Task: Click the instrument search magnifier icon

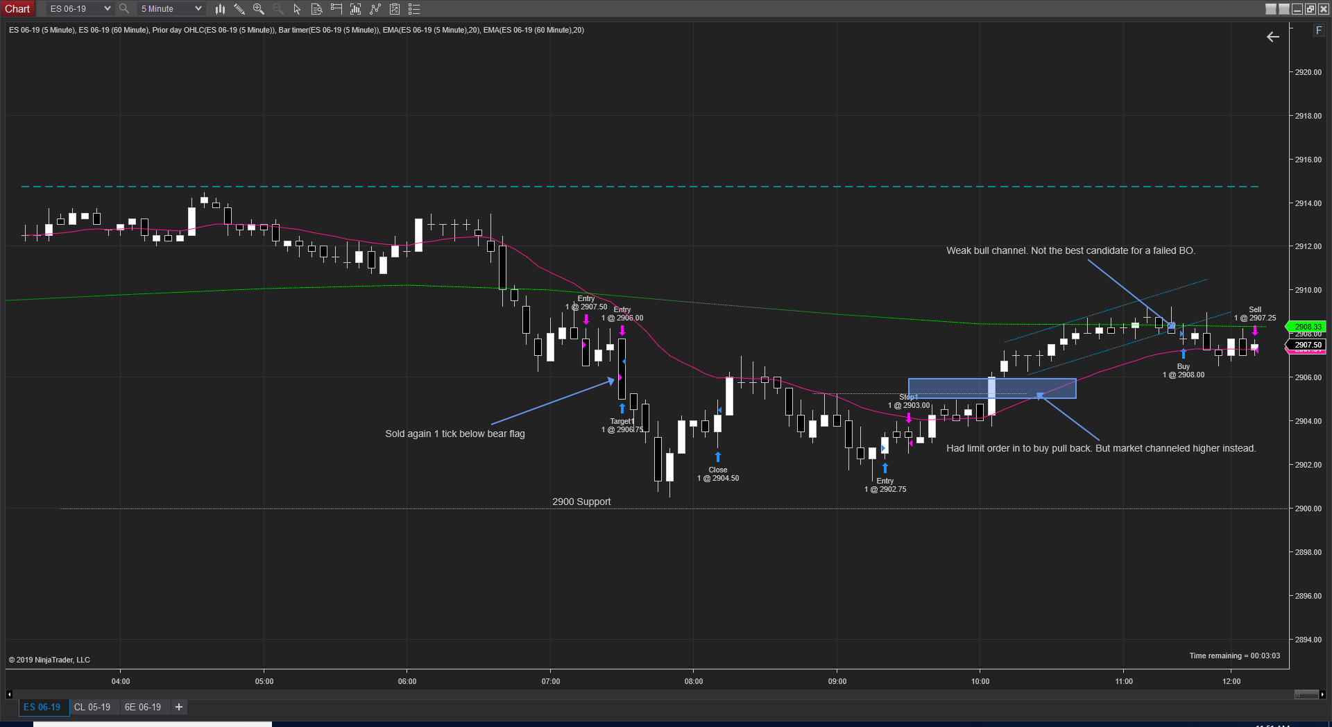Action: [x=124, y=9]
